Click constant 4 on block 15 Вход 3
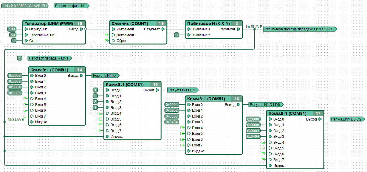 [x=95, y=108]
